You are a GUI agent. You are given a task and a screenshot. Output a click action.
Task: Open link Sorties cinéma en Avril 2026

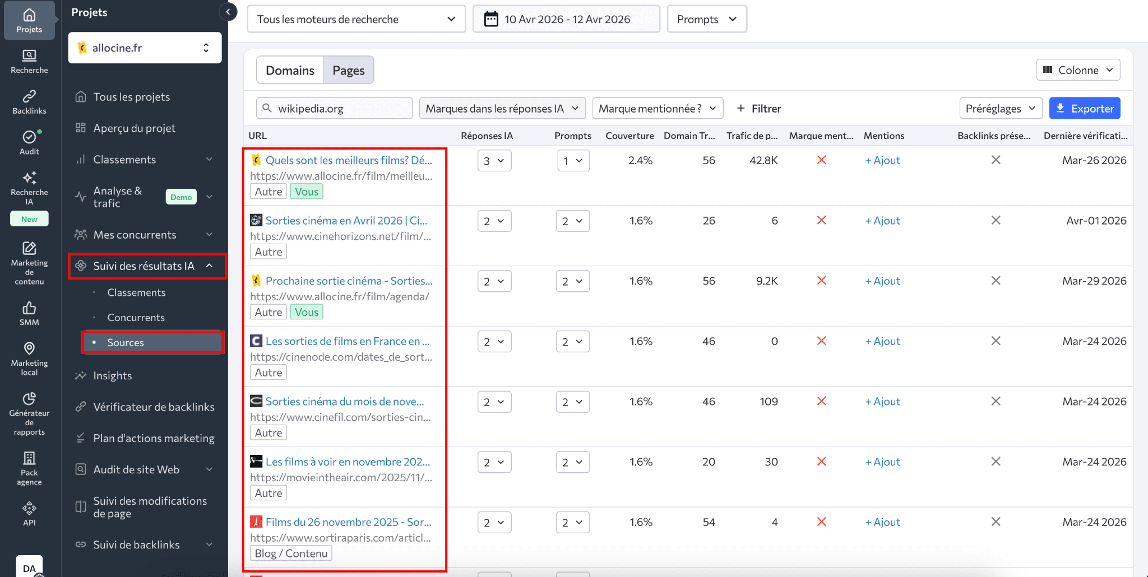click(x=346, y=221)
